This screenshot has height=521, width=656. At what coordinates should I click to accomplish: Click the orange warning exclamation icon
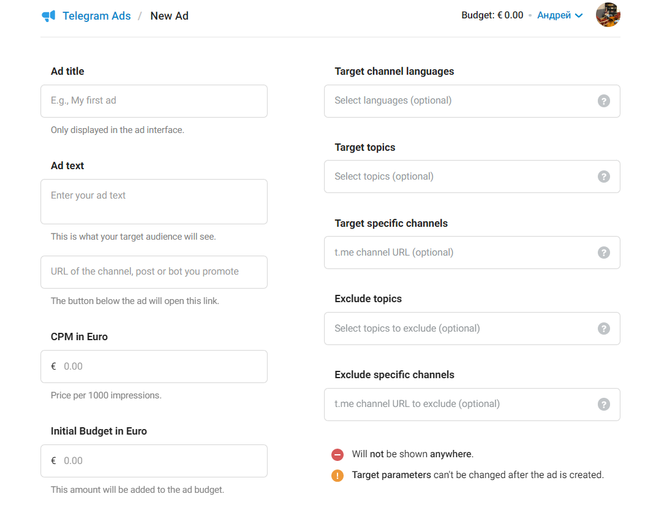[x=337, y=476]
